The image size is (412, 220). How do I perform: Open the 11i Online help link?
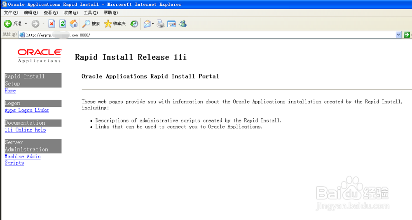click(26, 130)
